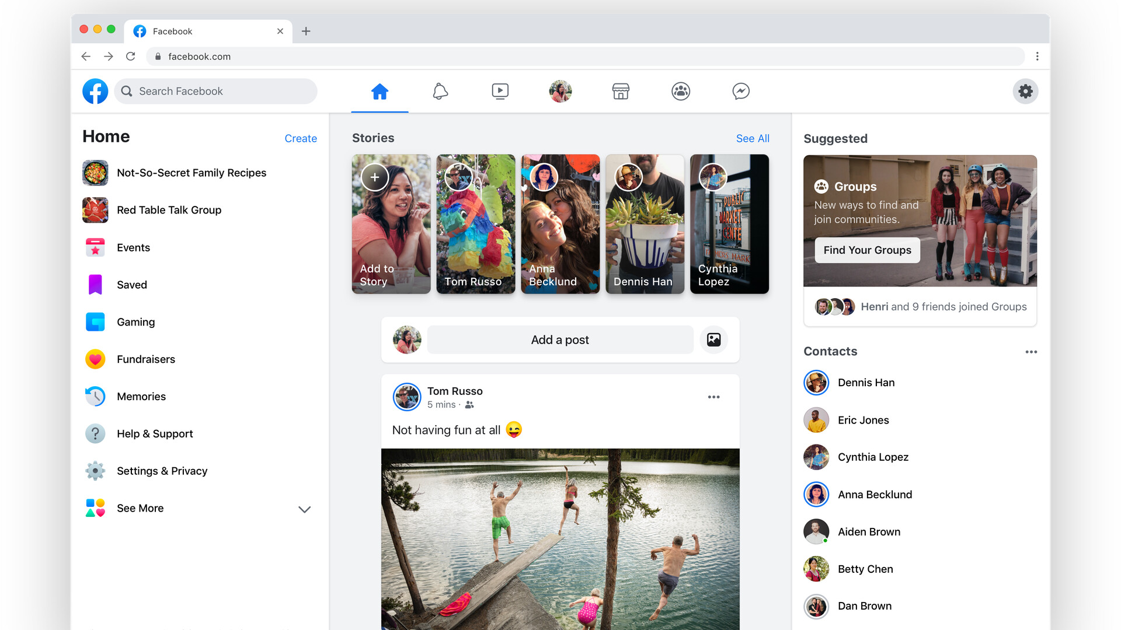Click the Find Your Groups button
This screenshot has width=1121, height=630.
pyautogui.click(x=867, y=250)
